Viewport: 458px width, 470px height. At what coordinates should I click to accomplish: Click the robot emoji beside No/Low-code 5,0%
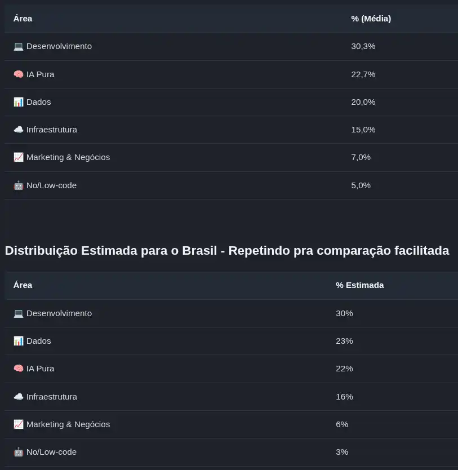(x=19, y=185)
